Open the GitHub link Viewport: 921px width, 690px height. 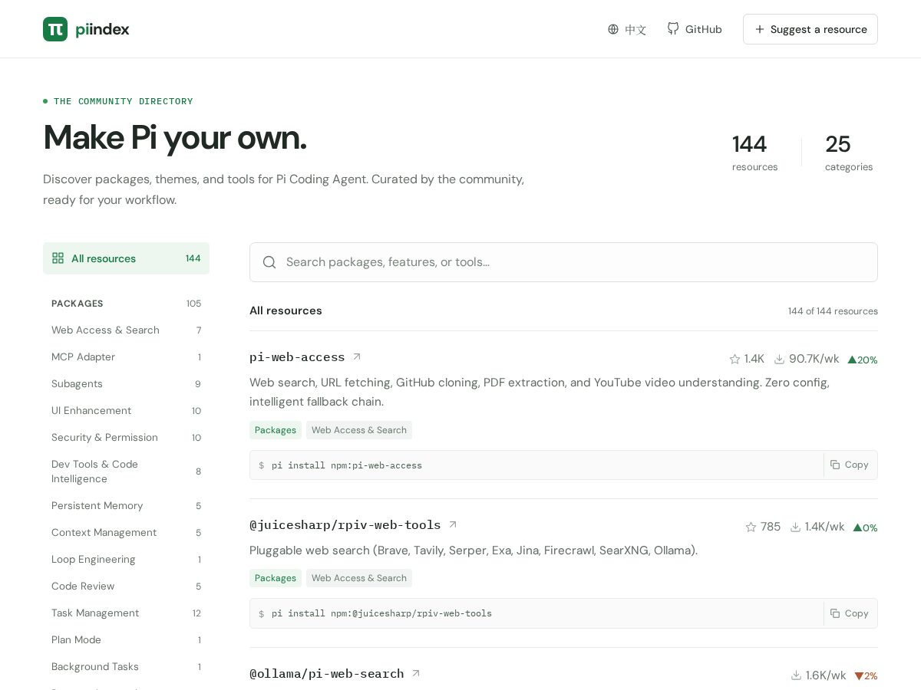(x=695, y=29)
